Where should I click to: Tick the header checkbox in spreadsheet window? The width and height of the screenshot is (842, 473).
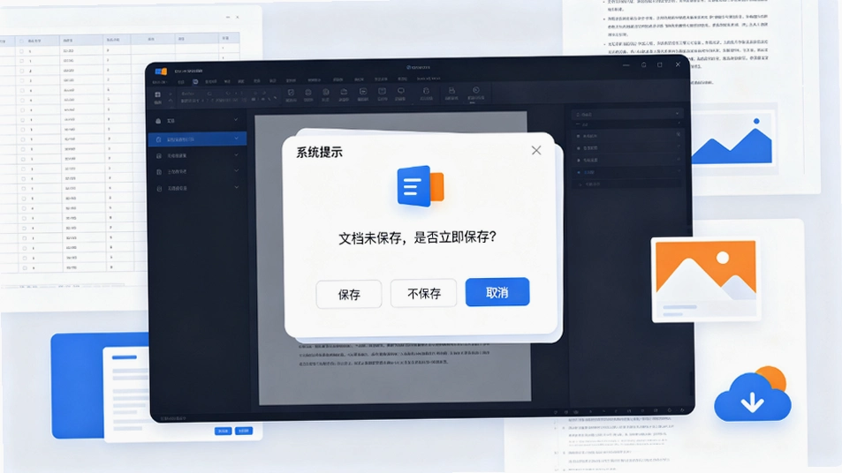(21, 41)
